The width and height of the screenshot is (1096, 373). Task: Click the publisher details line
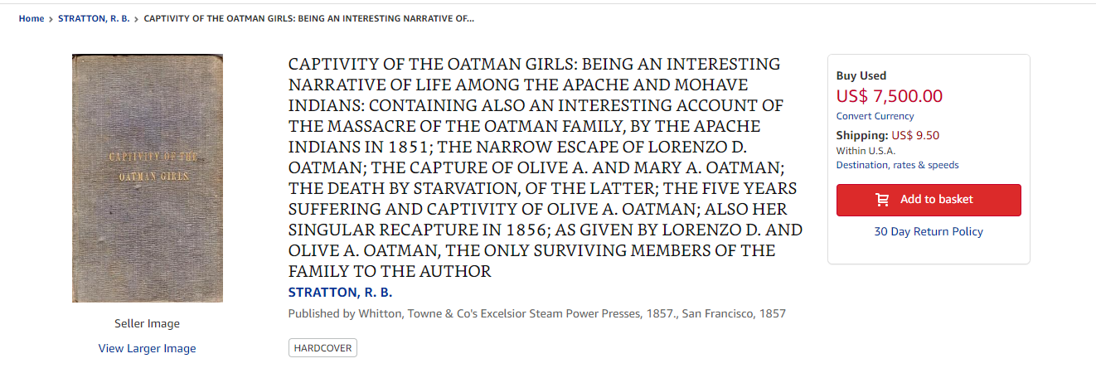click(537, 313)
